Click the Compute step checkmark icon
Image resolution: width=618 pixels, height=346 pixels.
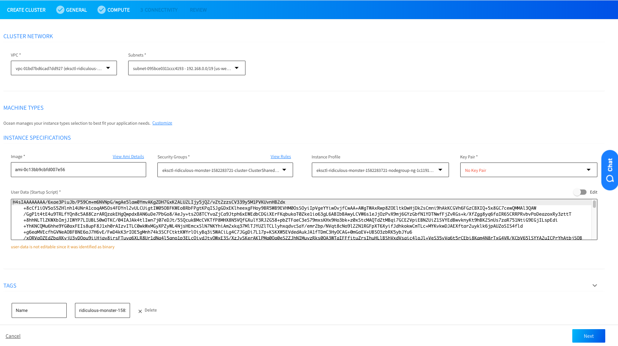(101, 10)
